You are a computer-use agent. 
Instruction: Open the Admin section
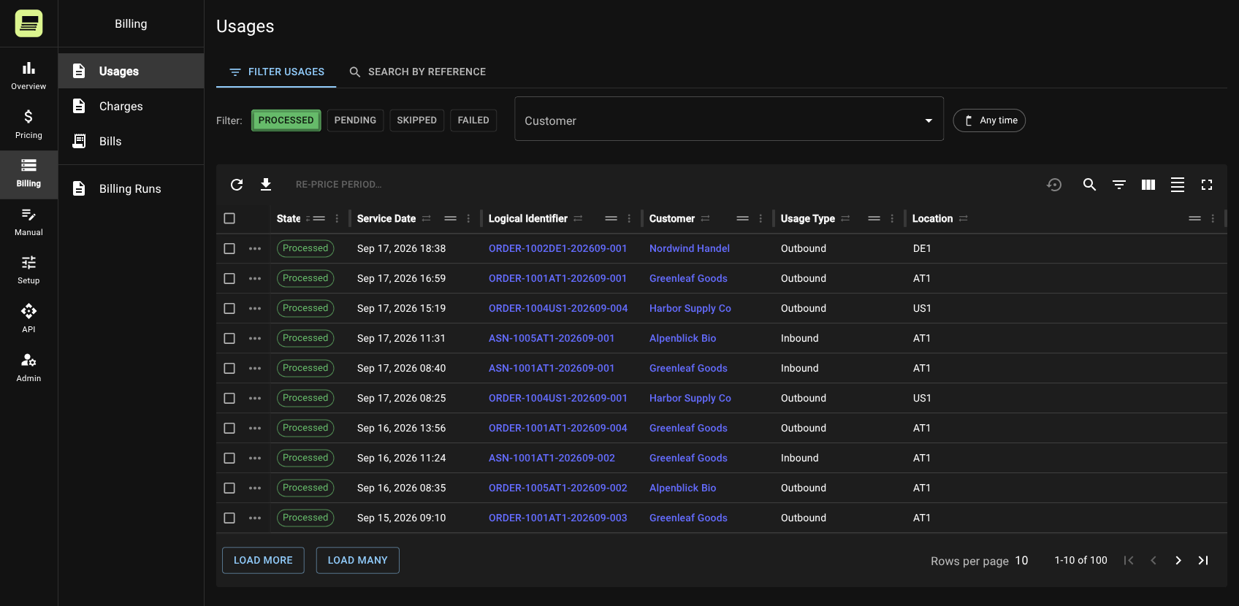[28, 368]
